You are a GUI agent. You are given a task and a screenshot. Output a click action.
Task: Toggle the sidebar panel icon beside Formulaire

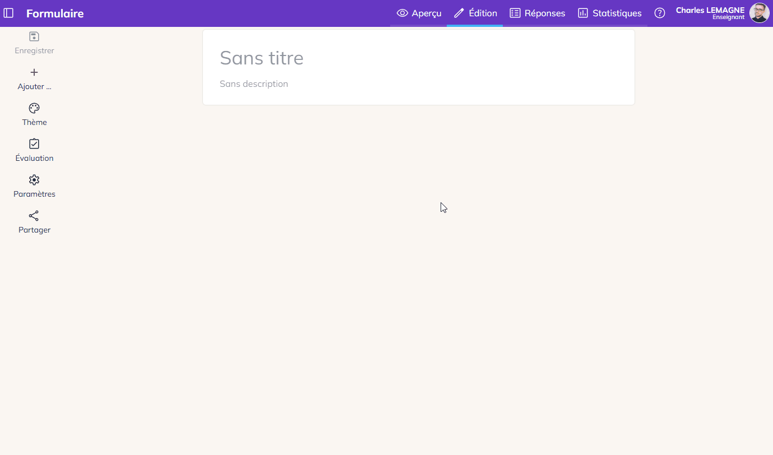pos(8,13)
